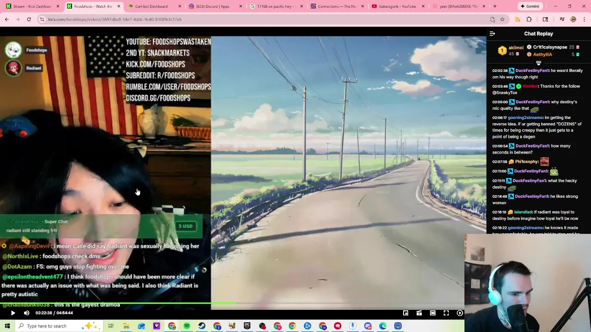This screenshot has height=332, width=591.
Task: Click the address bar URL
Action: [115, 19]
